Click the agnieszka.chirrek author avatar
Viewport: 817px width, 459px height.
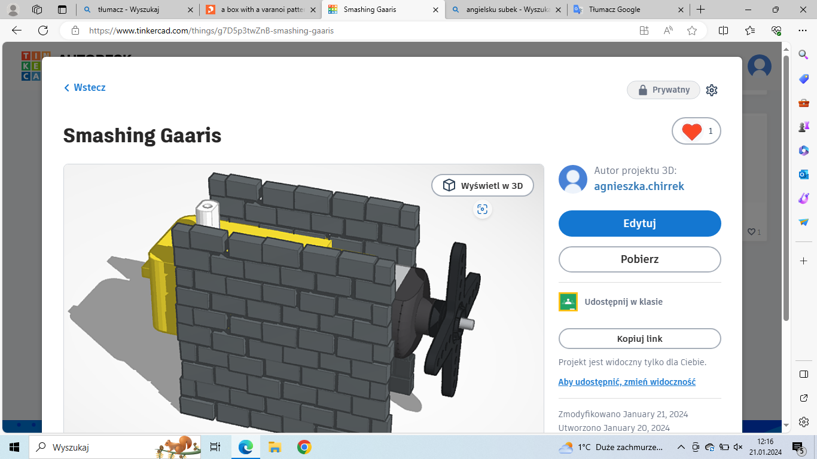click(x=573, y=179)
